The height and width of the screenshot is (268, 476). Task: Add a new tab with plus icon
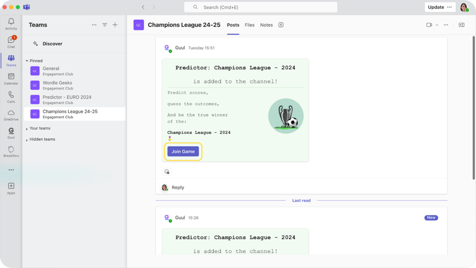281,25
